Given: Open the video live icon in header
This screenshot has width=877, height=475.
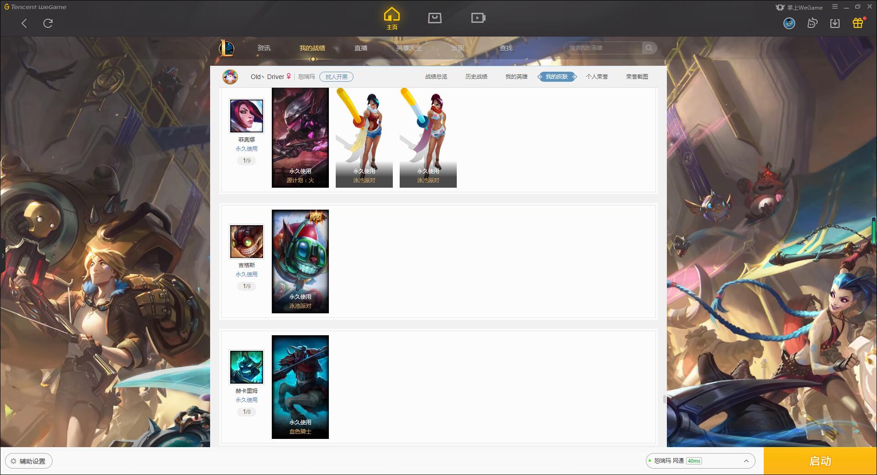Looking at the screenshot, I should pos(478,18).
